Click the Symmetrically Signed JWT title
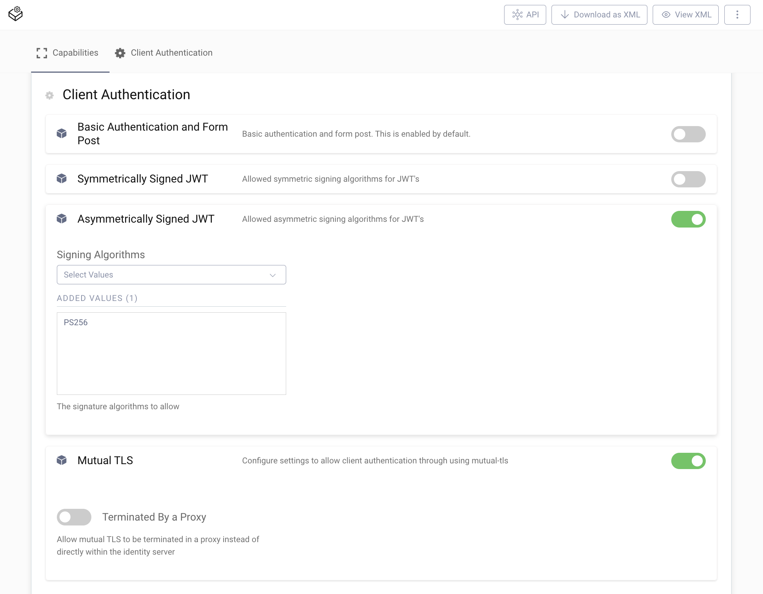The height and width of the screenshot is (594, 763). [143, 179]
